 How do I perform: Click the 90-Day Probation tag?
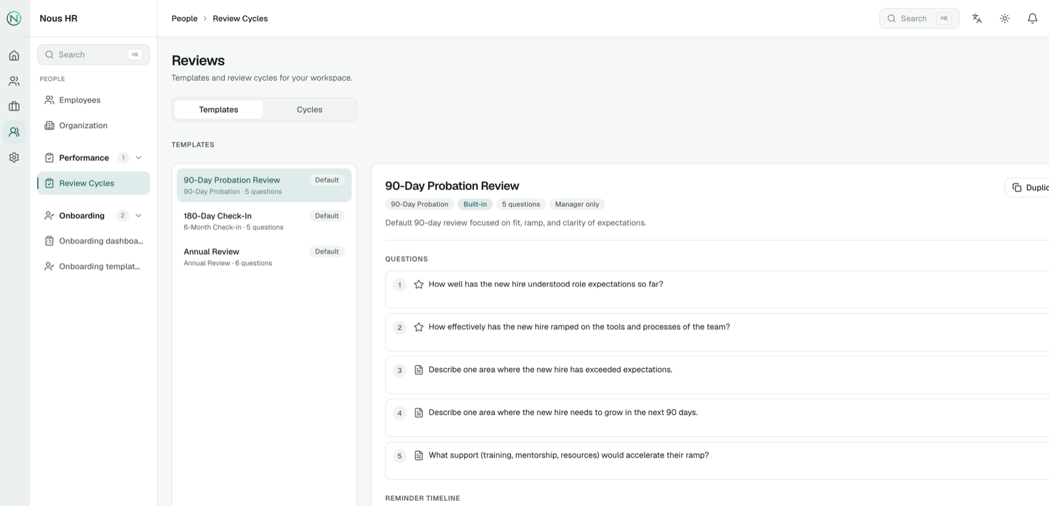[420, 204]
